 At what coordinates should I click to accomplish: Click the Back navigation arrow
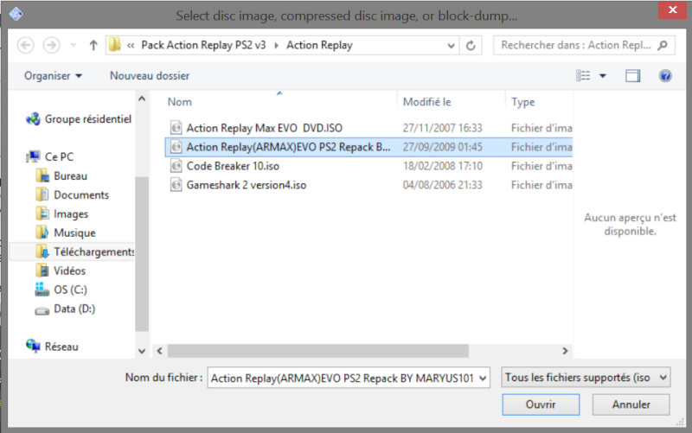[25, 45]
